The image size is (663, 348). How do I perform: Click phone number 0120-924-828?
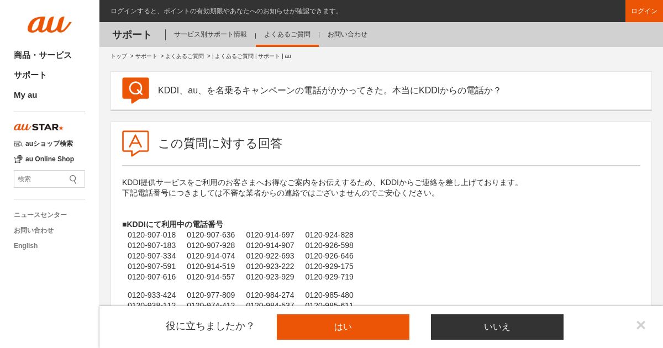[x=329, y=235]
